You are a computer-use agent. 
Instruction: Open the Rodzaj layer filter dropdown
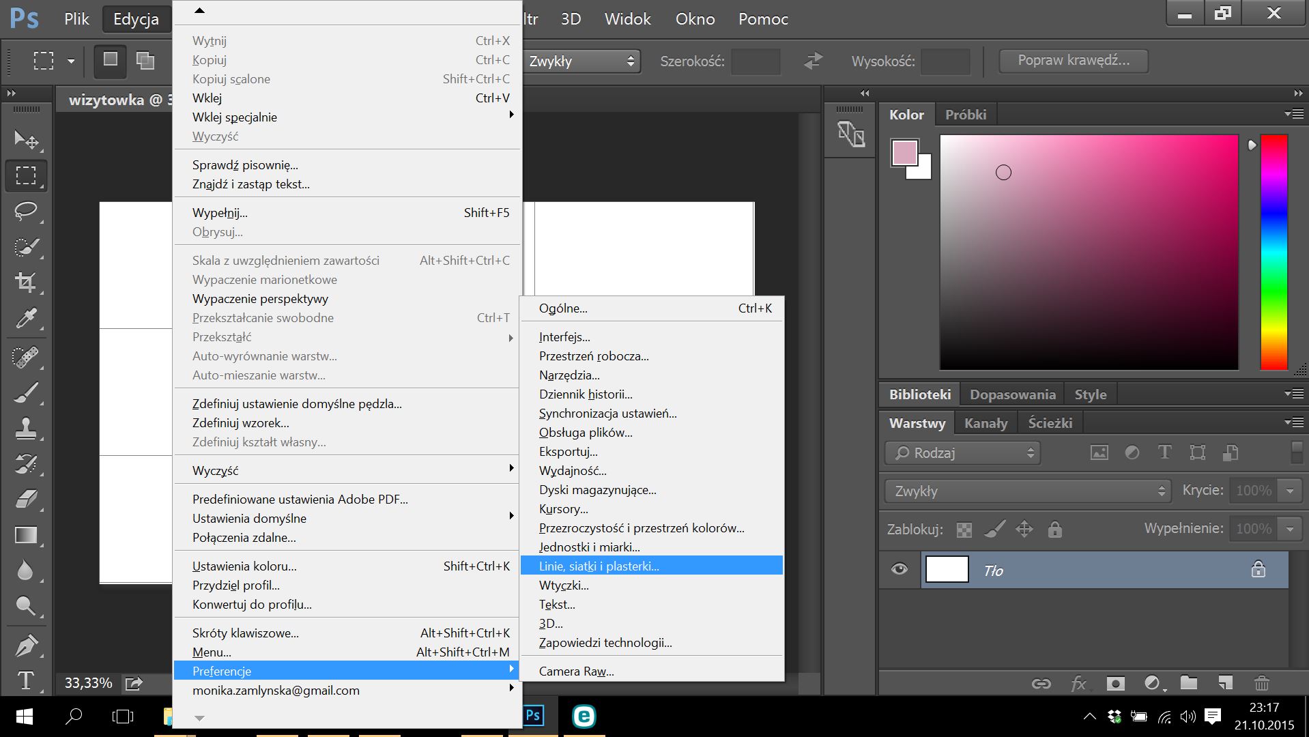click(963, 453)
